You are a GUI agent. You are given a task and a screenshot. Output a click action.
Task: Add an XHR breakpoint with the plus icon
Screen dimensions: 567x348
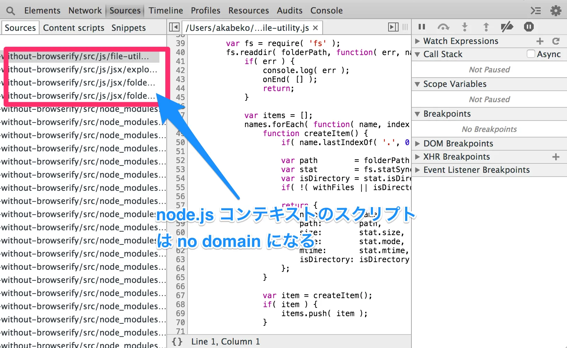(556, 157)
